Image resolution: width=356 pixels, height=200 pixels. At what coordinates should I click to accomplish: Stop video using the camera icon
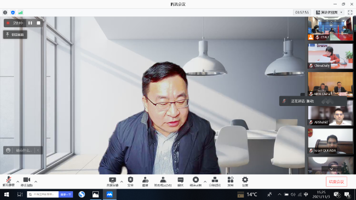tap(27, 181)
